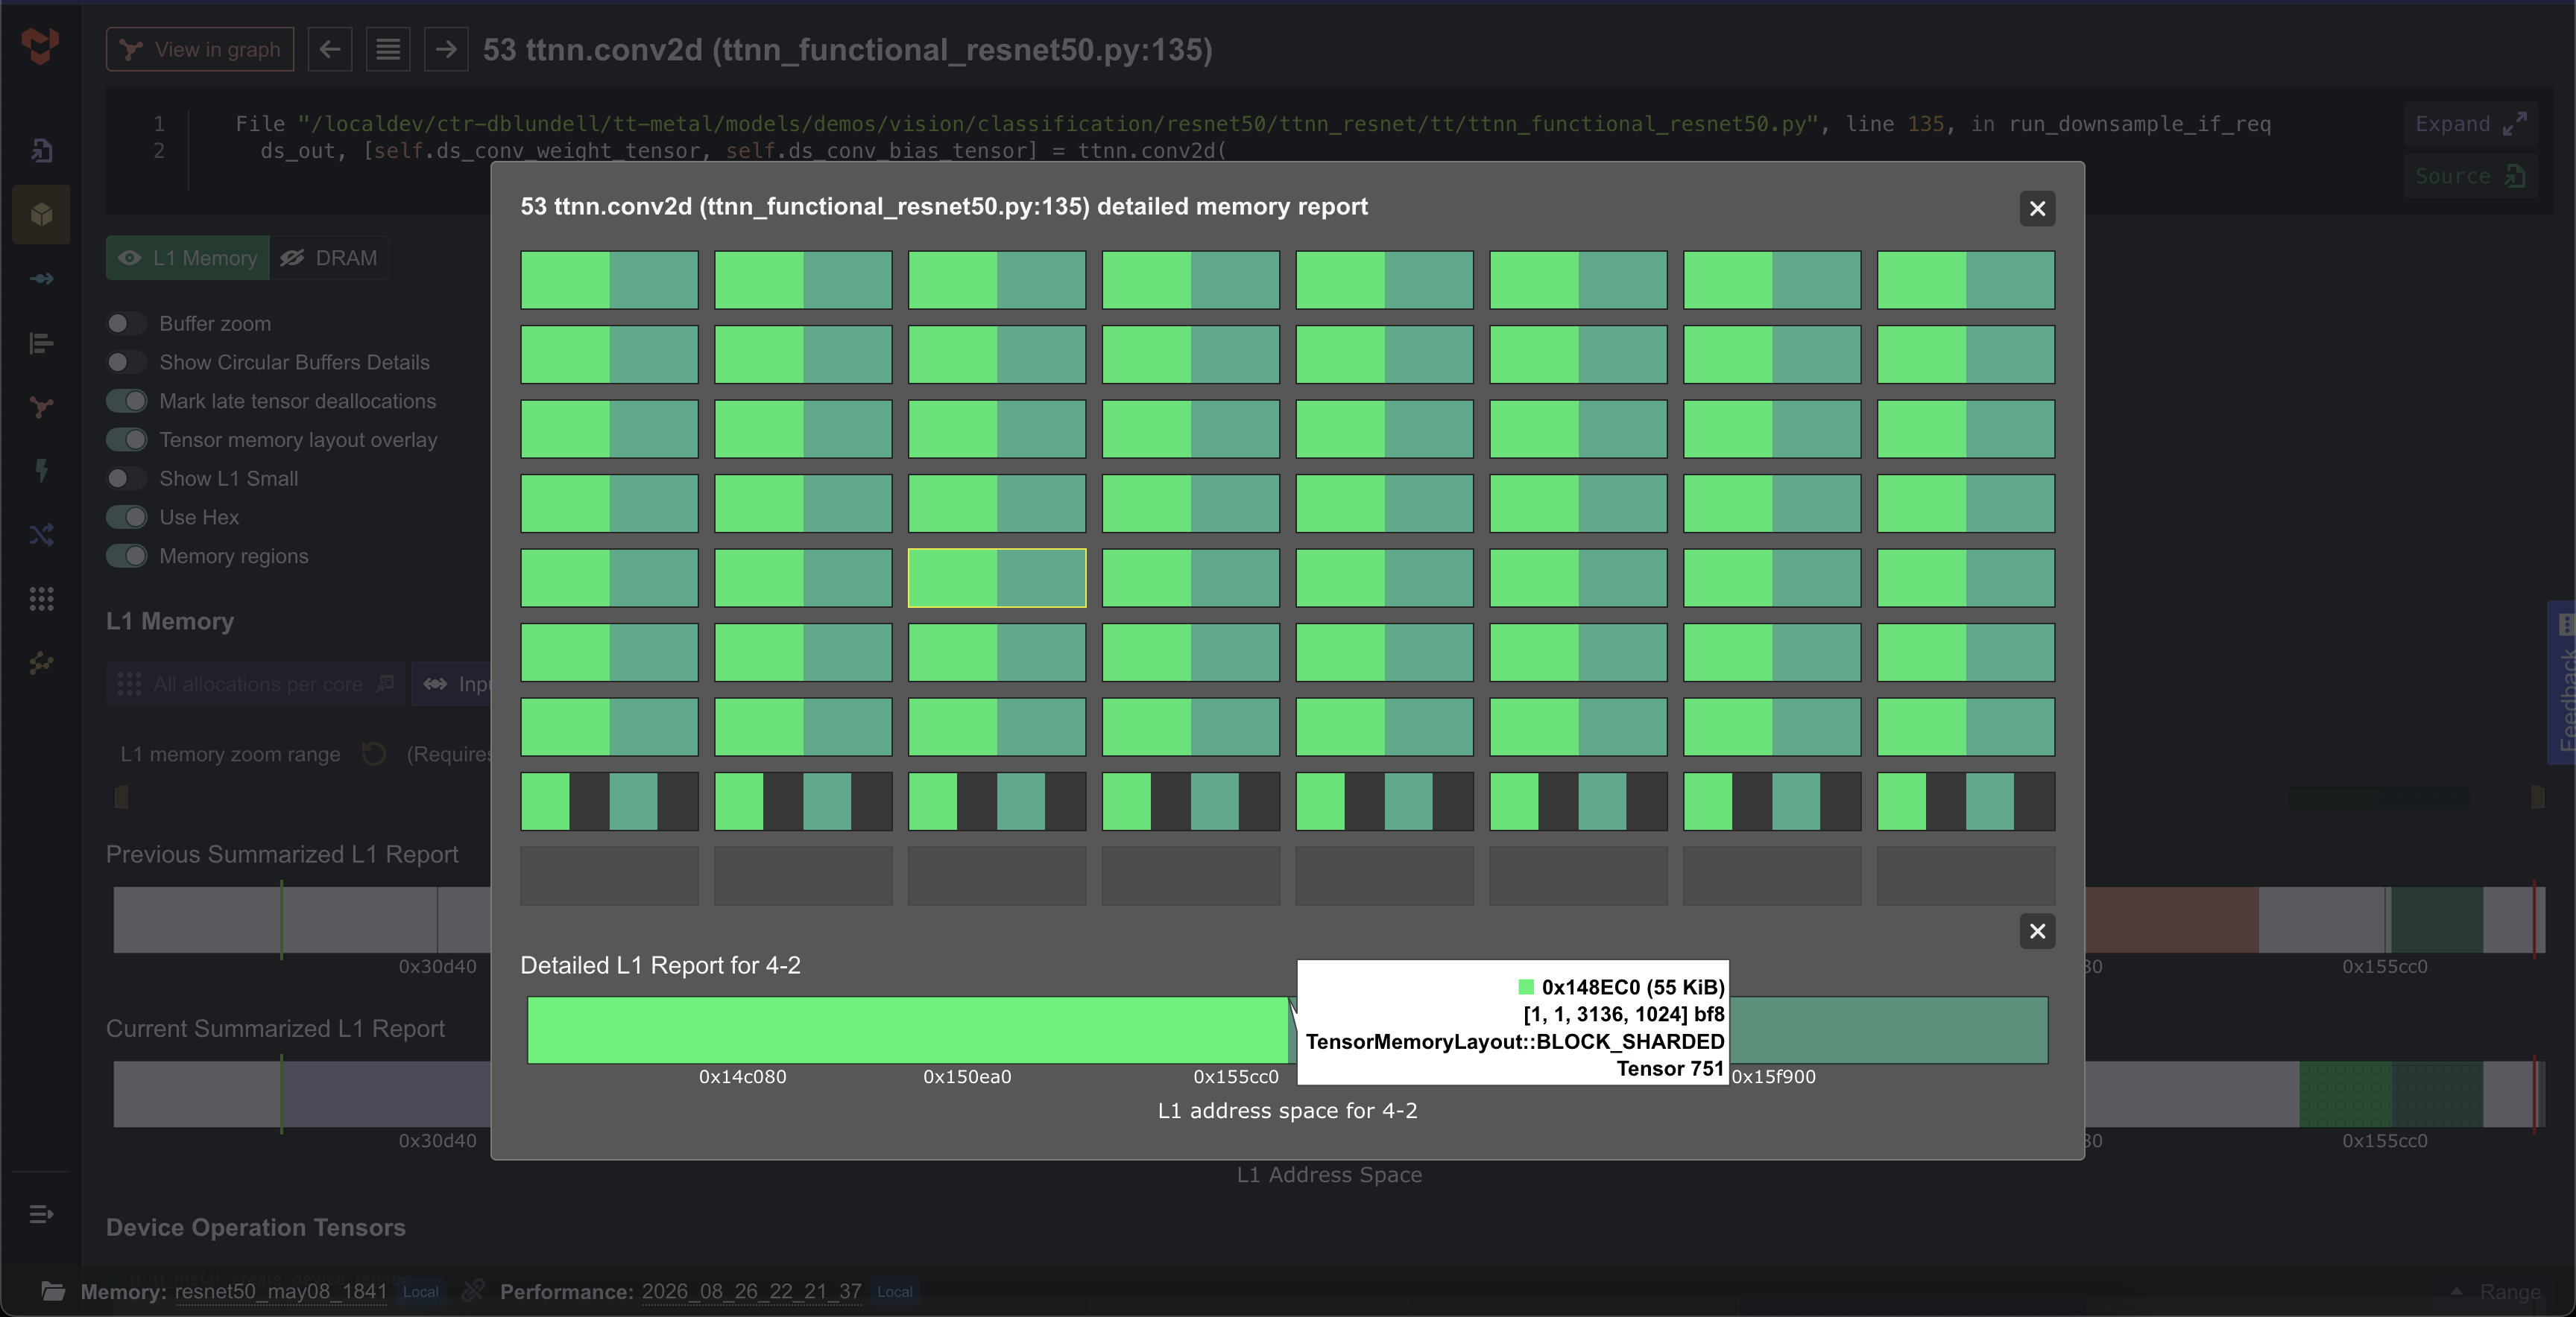Viewport: 2576px width, 1317px height.
Task: Click the Range button at bottom right
Action: [2496, 1291]
